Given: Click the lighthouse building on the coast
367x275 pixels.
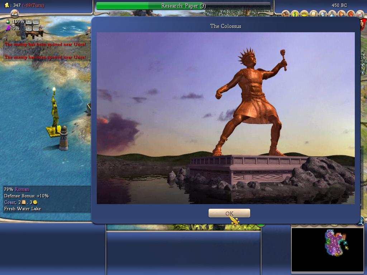Looking at the screenshot, I should click(64, 139).
